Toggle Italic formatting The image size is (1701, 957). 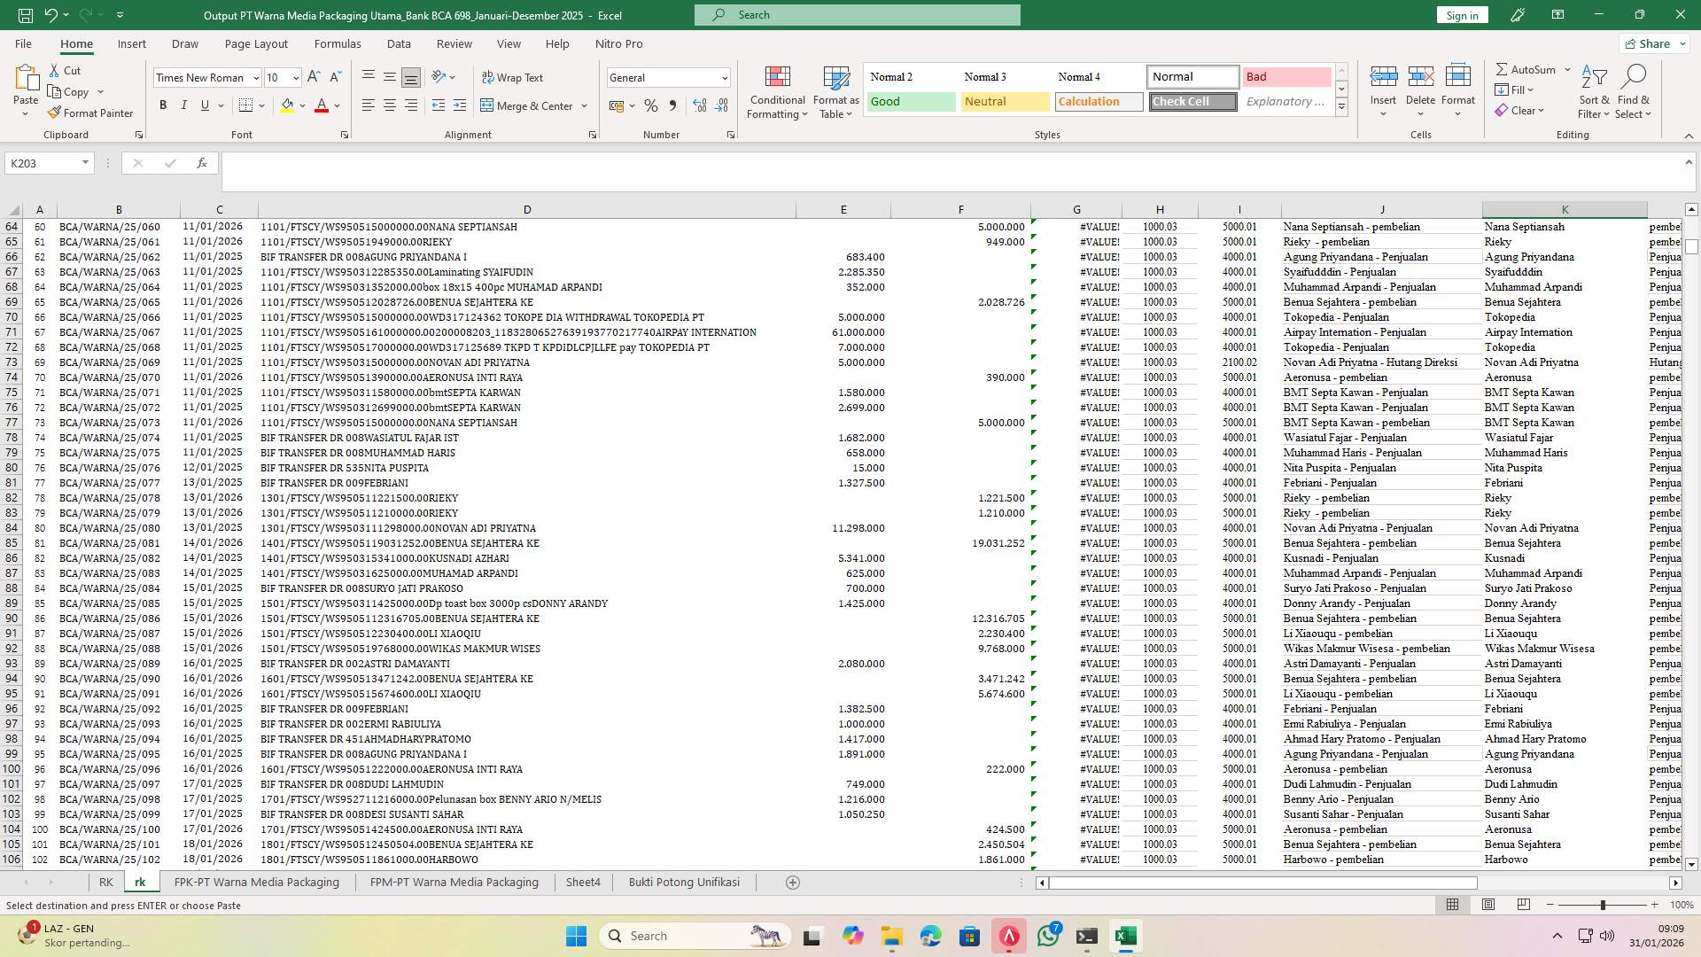[184, 105]
